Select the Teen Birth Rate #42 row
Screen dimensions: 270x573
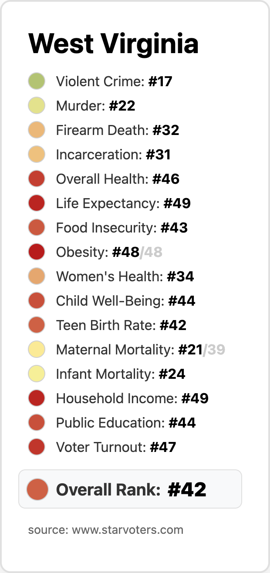[x=121, y=325]
